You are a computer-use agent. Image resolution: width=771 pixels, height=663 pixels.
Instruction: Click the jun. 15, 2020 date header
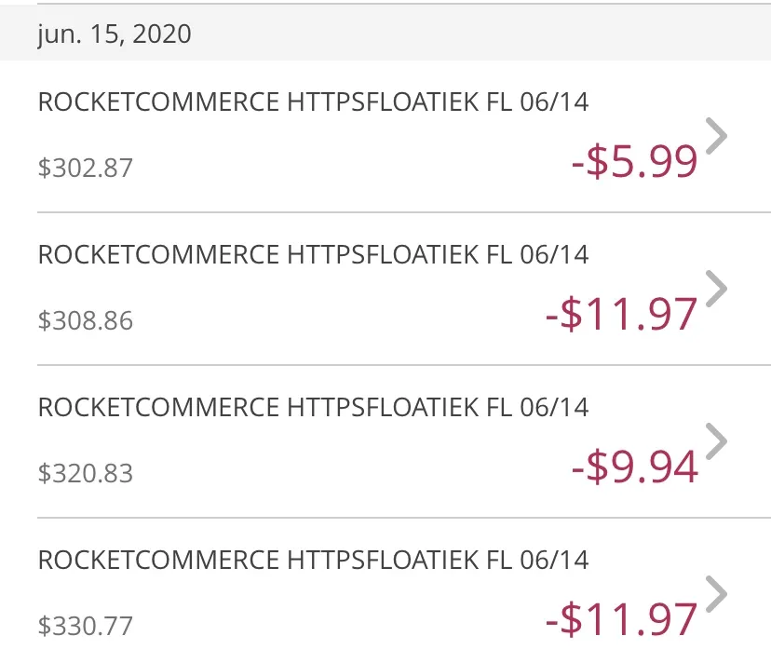115,34
